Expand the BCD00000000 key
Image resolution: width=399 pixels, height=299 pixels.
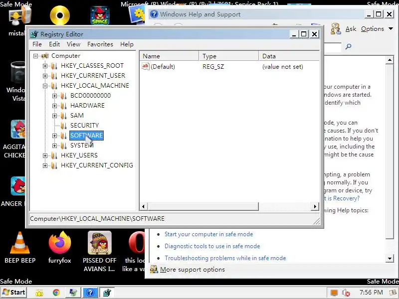tap(54, 96)
